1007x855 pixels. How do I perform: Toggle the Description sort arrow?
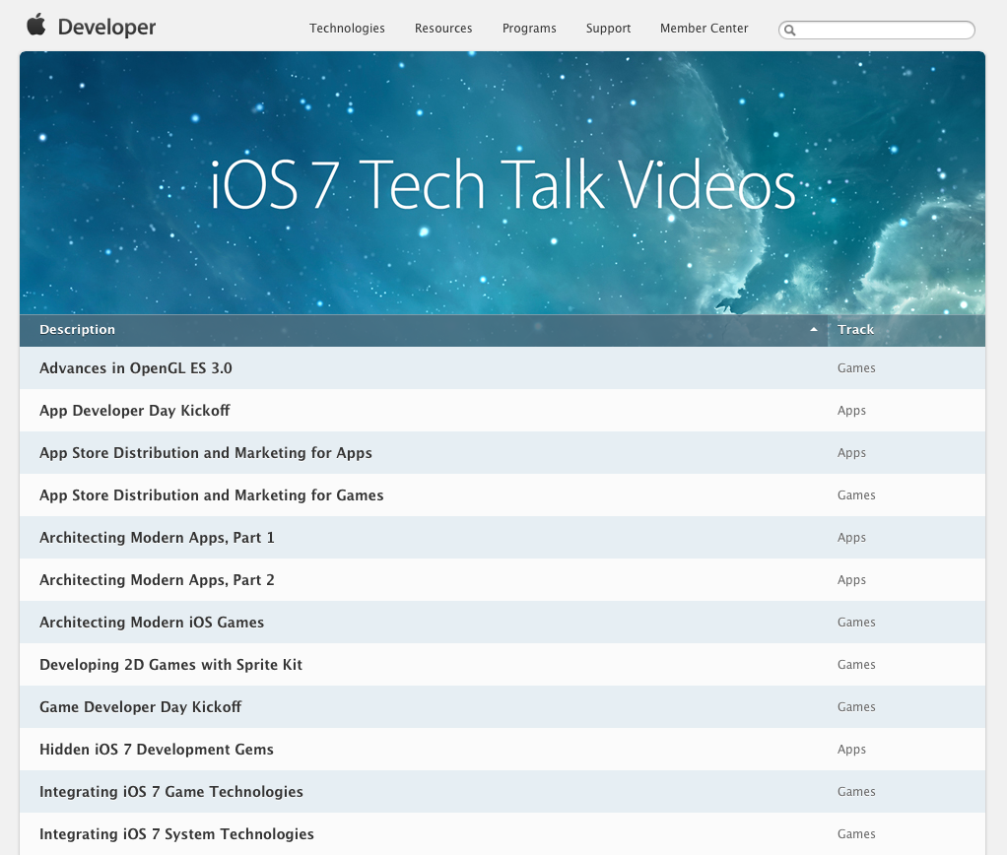coord(813,330)
